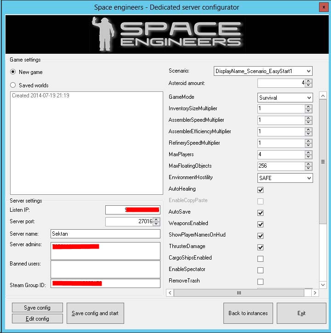Click horizontal scrollbar left arrow
Viewport: 331px width, 333px height.
[170, 293]
